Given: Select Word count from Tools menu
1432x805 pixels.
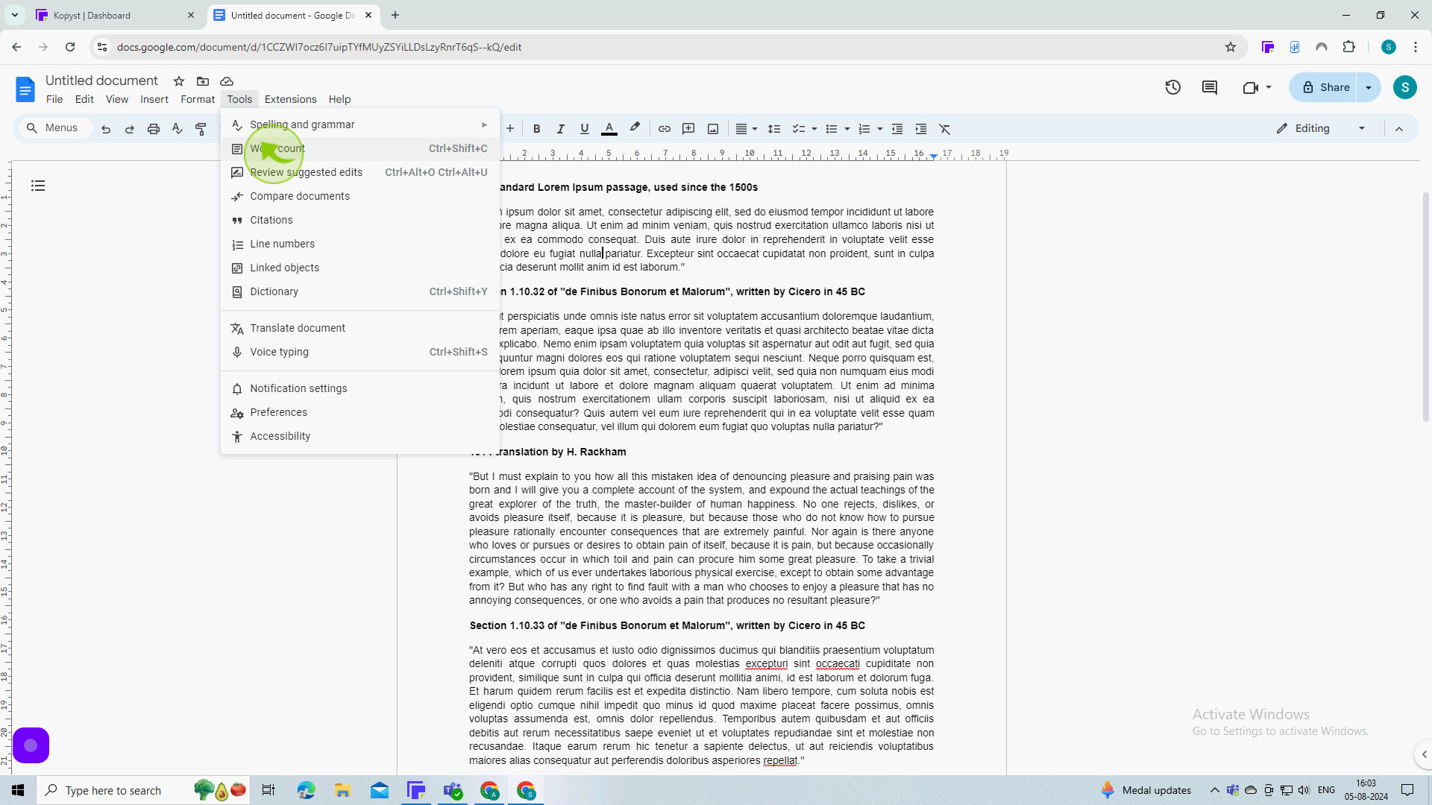Looking at the screenshot, I should [x=360, y=148].
